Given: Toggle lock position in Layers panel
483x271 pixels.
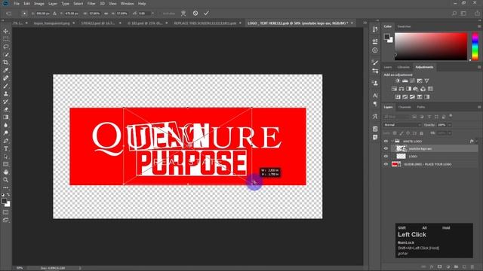Looking at the screenshot, I should (408, 133).
